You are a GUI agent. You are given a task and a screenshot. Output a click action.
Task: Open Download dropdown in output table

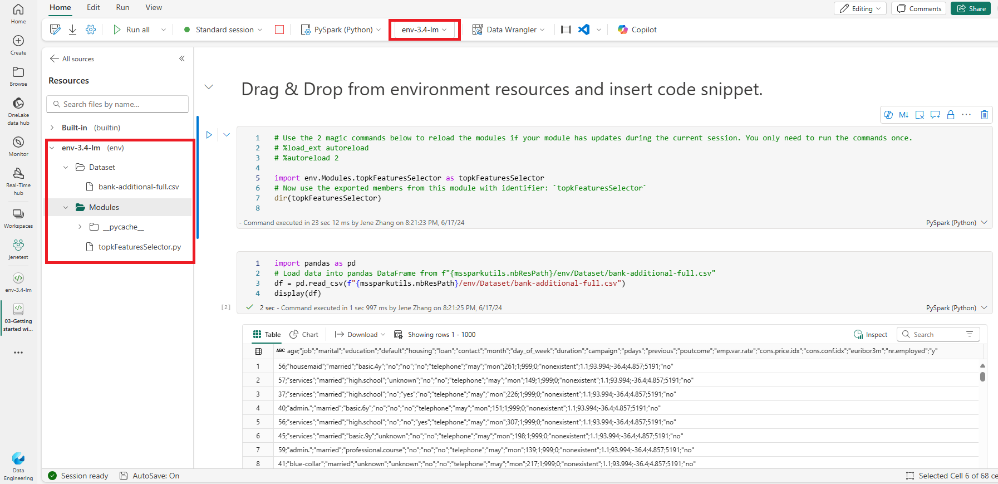(360, 334)
